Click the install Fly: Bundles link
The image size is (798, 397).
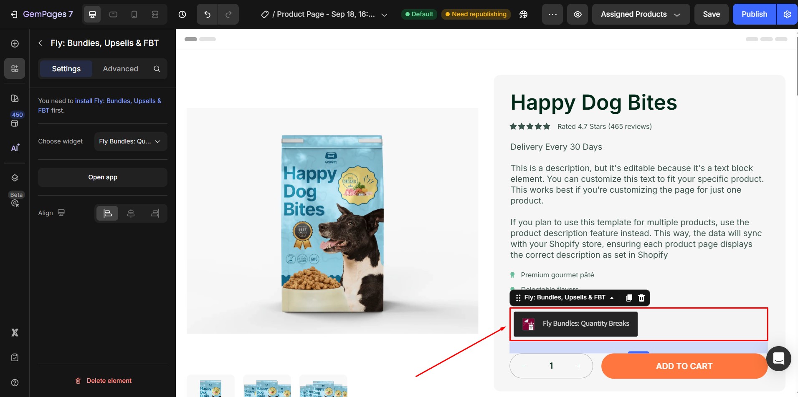pos(118,101)
